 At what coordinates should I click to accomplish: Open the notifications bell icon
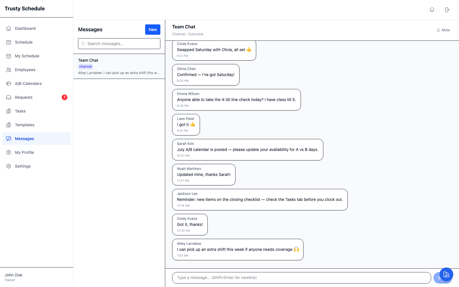(432, 10)
